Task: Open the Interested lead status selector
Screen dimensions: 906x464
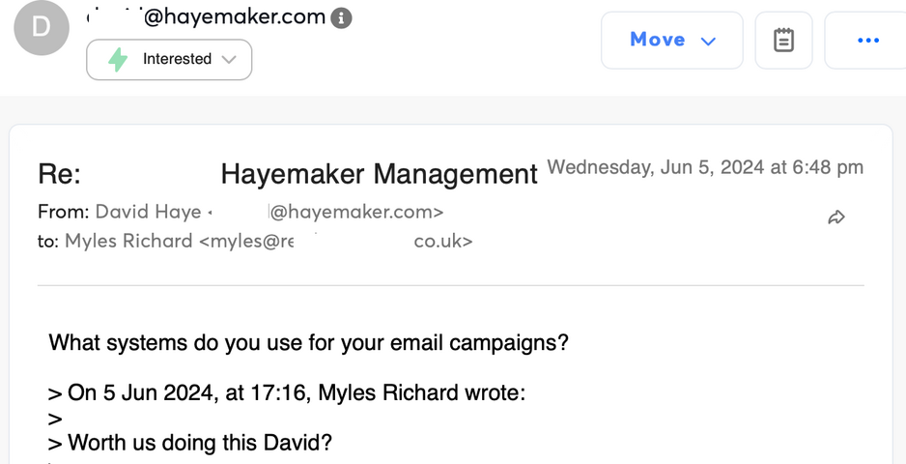Action: (169, 59)
